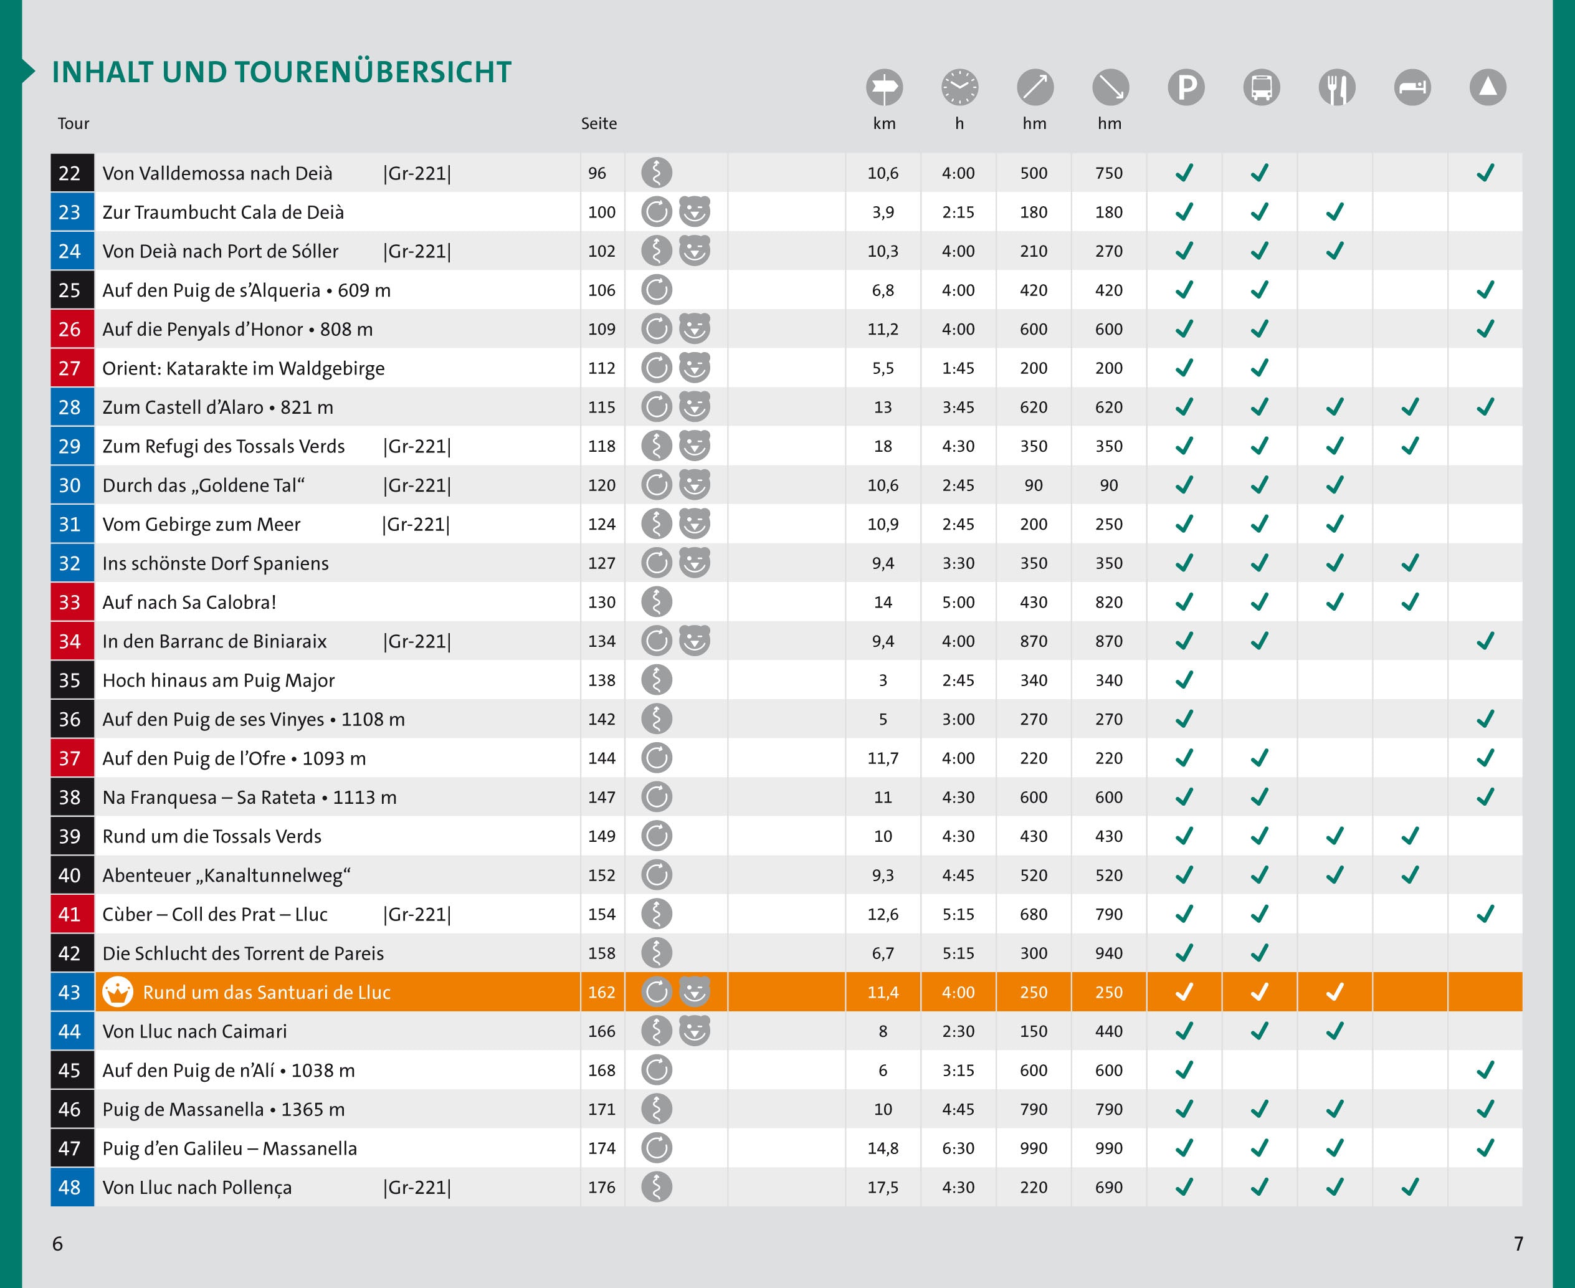The height and width of the screenshot is (1288, 1575).
Task: Click the family-friendly bear icon for tour 23
Action: (695, 211)
